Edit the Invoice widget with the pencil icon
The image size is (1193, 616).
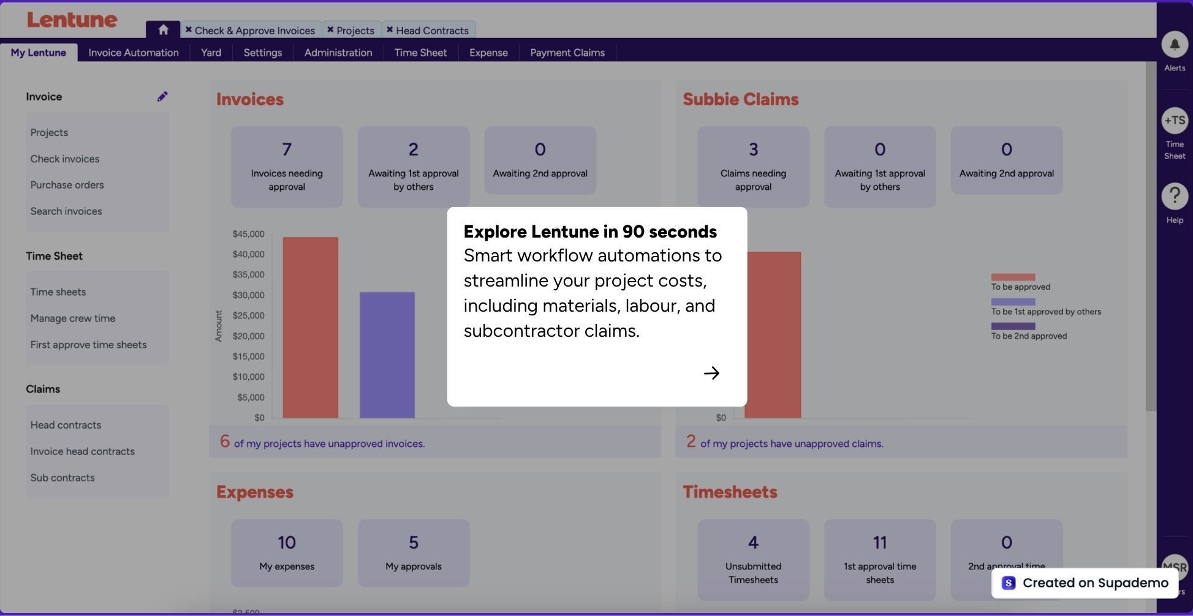(162, 96)
